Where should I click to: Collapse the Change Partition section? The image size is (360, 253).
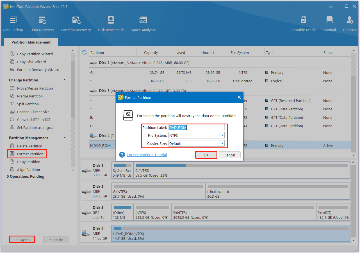[x=64, y=80]
